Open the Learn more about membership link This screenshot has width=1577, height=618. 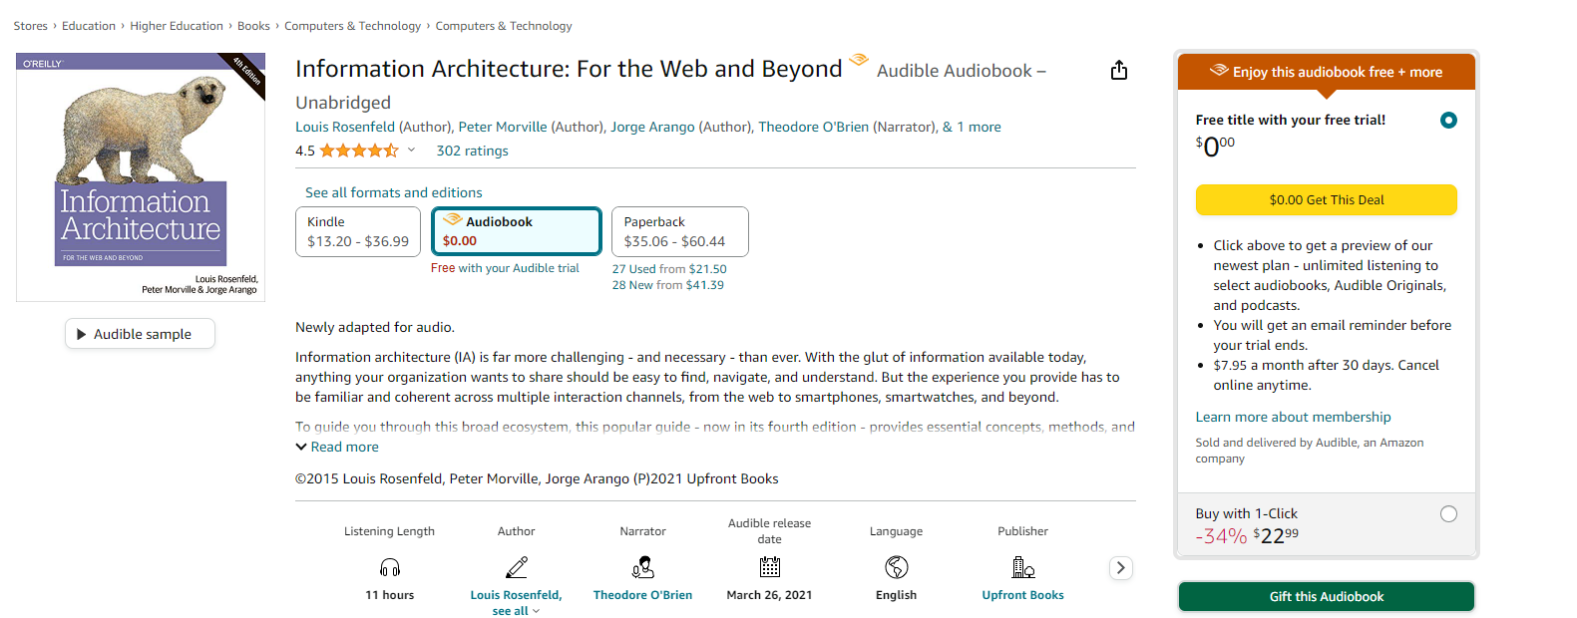[x=1293, y=417]
